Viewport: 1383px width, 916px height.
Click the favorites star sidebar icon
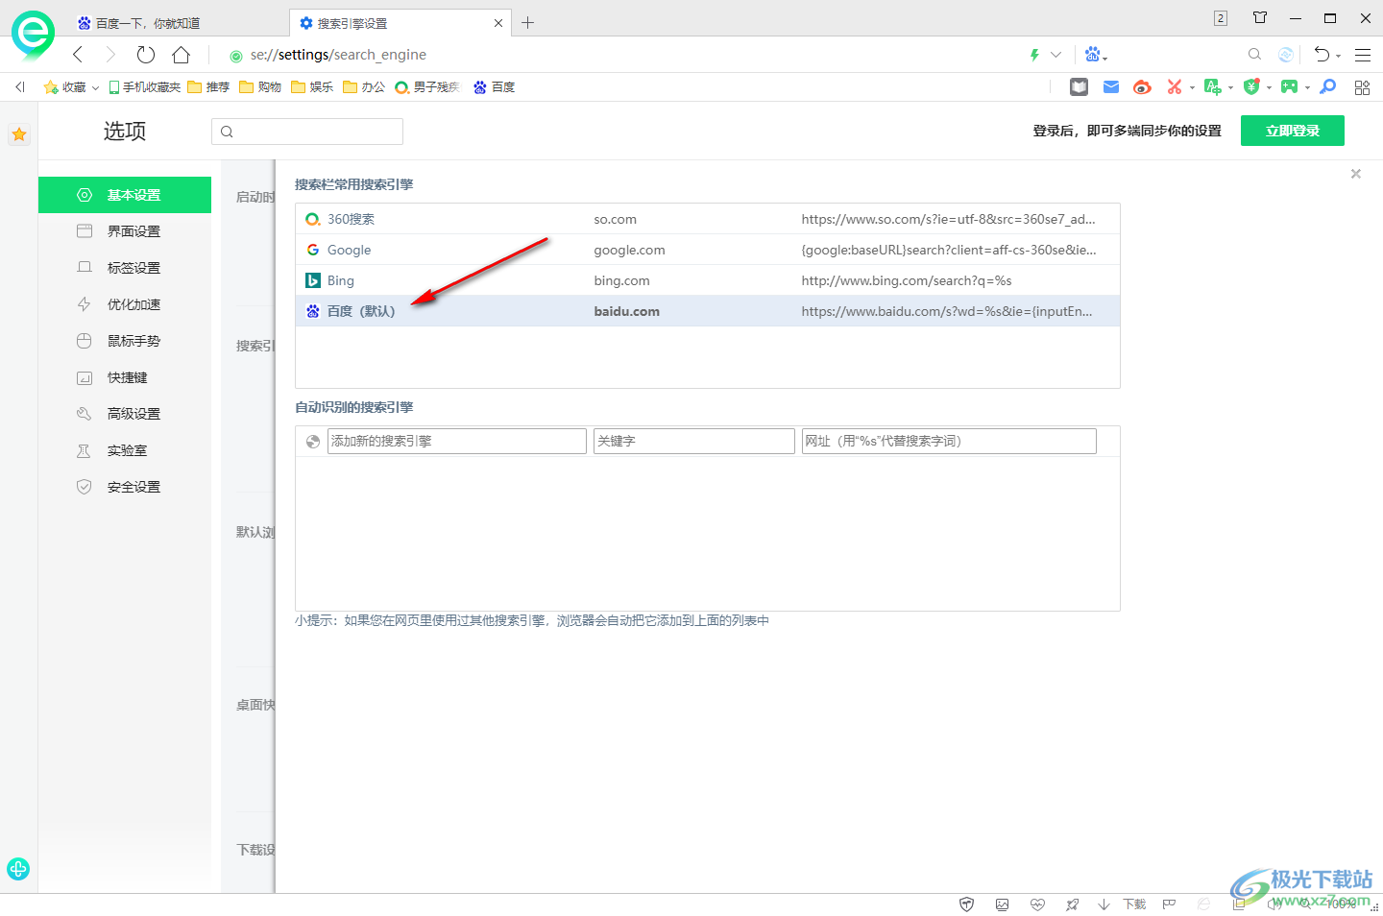click(19, 134)
